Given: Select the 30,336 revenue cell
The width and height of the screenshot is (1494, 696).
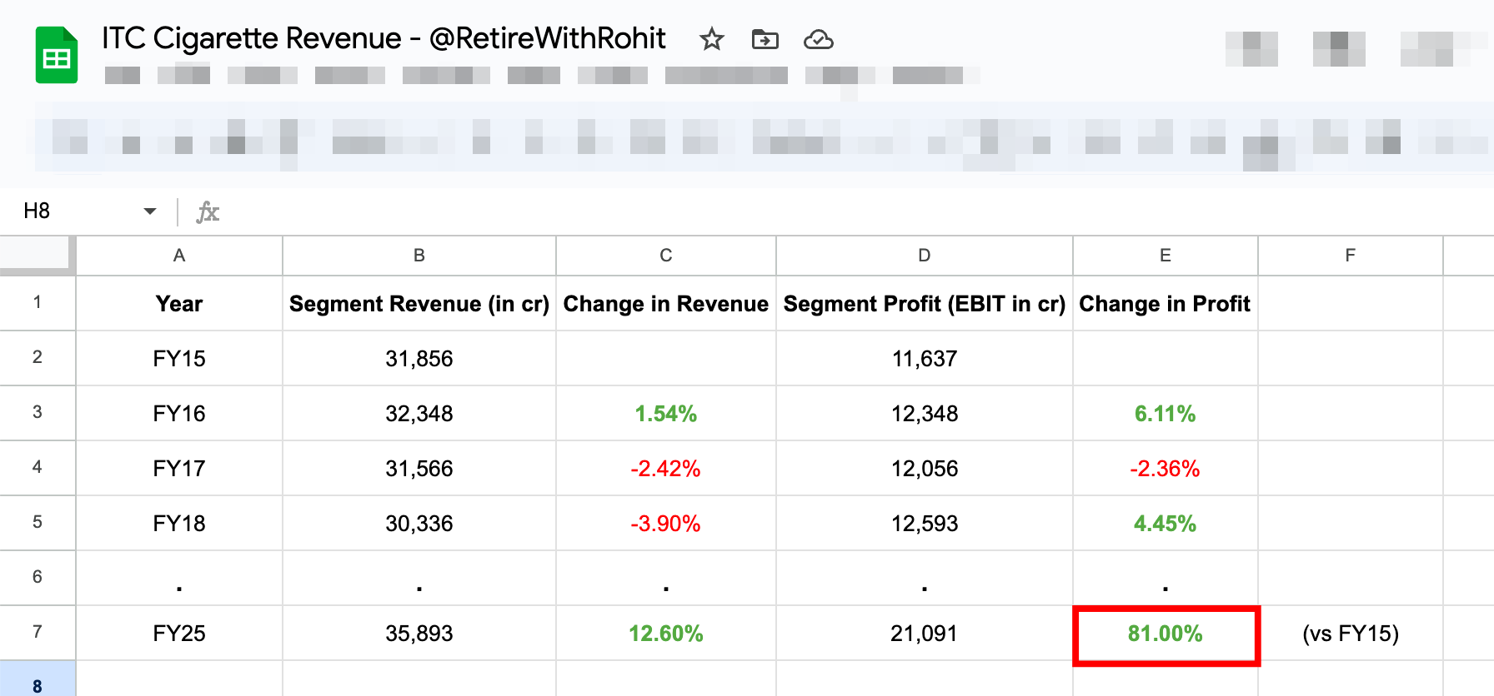Looking at the screenshot, I should (419, 524).
